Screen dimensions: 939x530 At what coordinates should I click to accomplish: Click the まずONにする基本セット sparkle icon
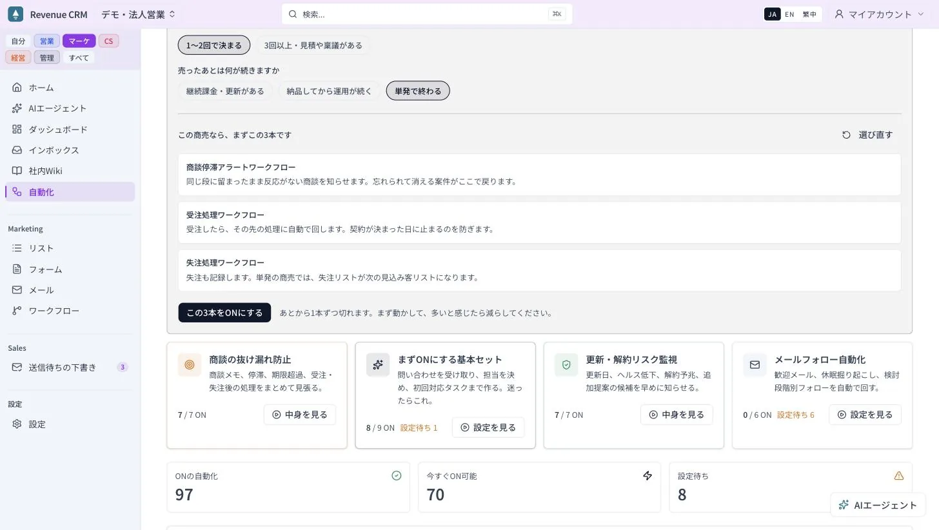coord(378,364)
